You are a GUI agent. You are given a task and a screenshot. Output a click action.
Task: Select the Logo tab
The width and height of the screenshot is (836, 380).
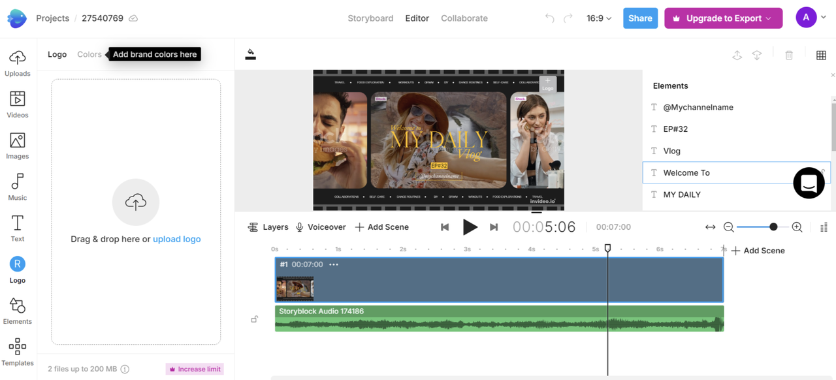click(x=57, y=54)
